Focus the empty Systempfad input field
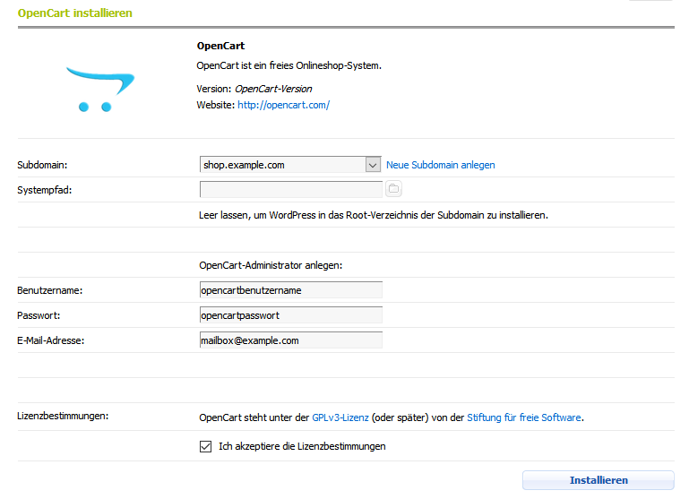This screenshot has width=689, height=499. (291, 189)
